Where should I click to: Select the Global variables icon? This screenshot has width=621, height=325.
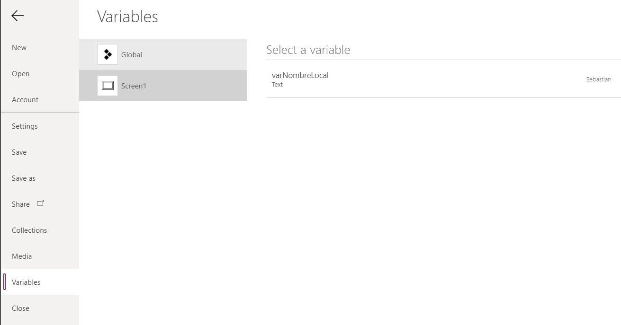[x=108, y=54]
